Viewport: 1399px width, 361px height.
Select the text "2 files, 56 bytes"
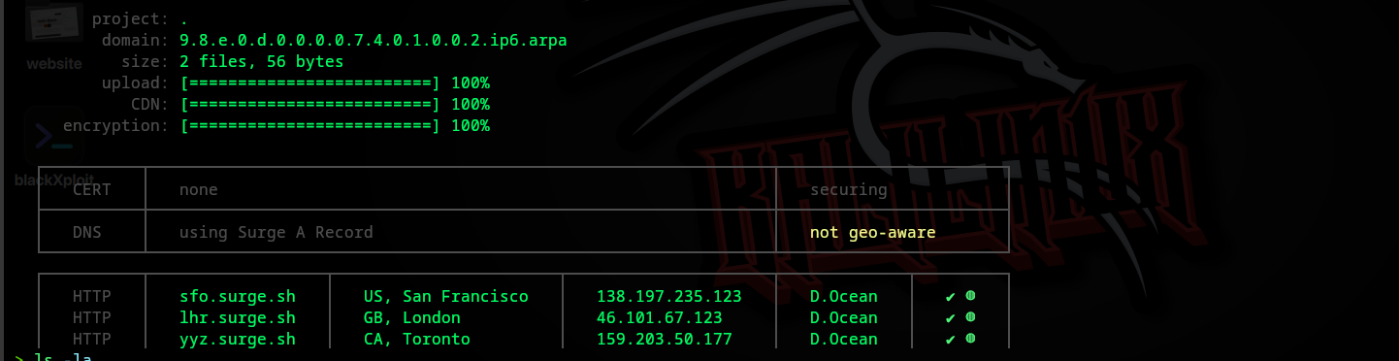[262, 62]
